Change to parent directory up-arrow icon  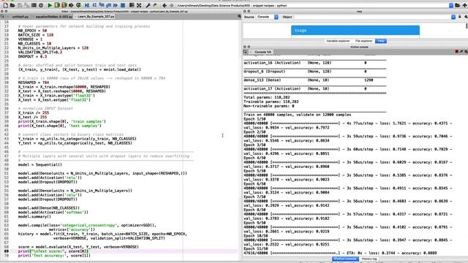point(464,5)
